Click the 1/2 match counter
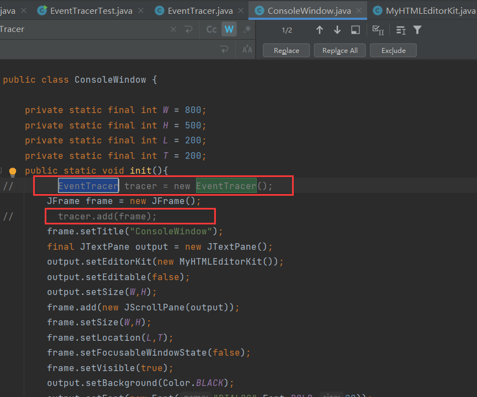Screen dimensions: 477x397 click(x=287, y=30)
